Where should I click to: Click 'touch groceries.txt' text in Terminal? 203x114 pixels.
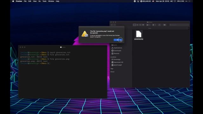click(x=60, y=53)
